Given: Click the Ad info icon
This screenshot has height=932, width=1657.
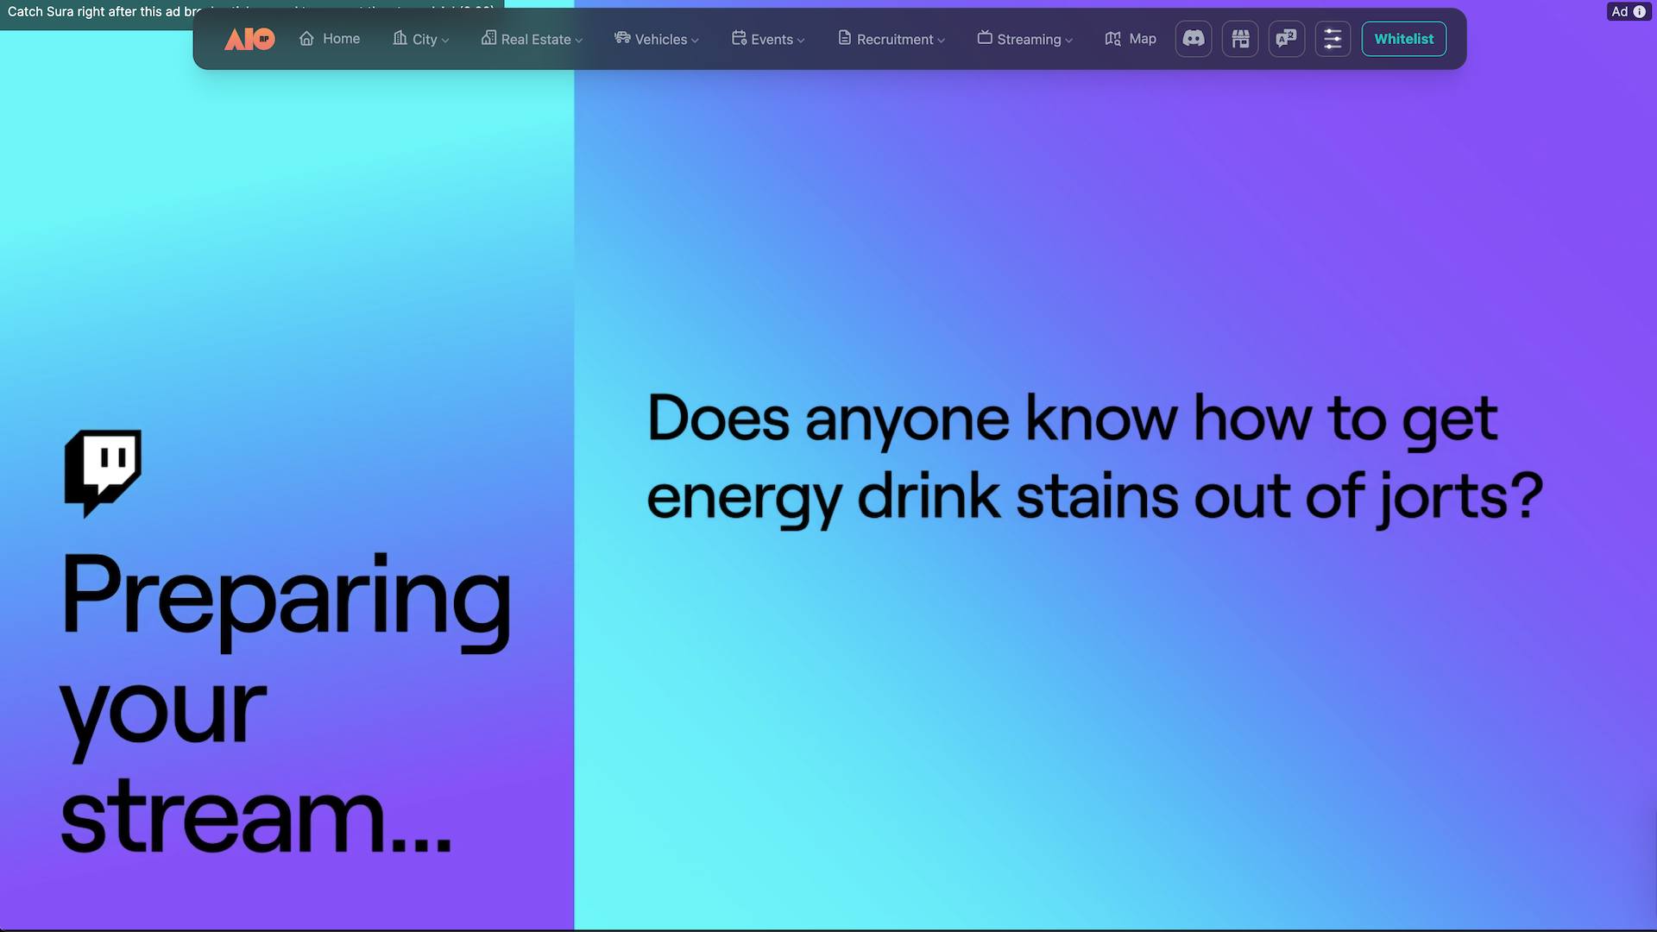Looking at the screenshot, I should [1639, 12].
